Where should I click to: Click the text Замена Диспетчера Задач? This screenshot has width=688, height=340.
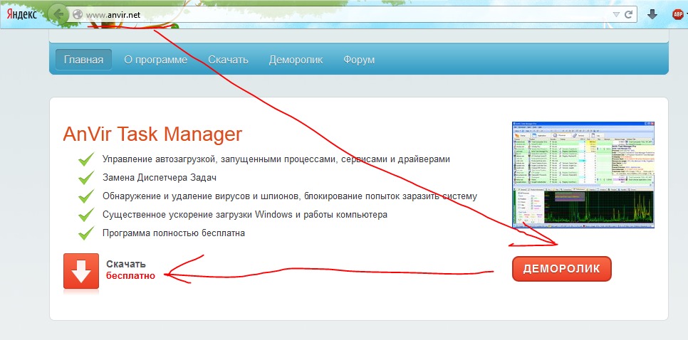[x=160, y=178]
